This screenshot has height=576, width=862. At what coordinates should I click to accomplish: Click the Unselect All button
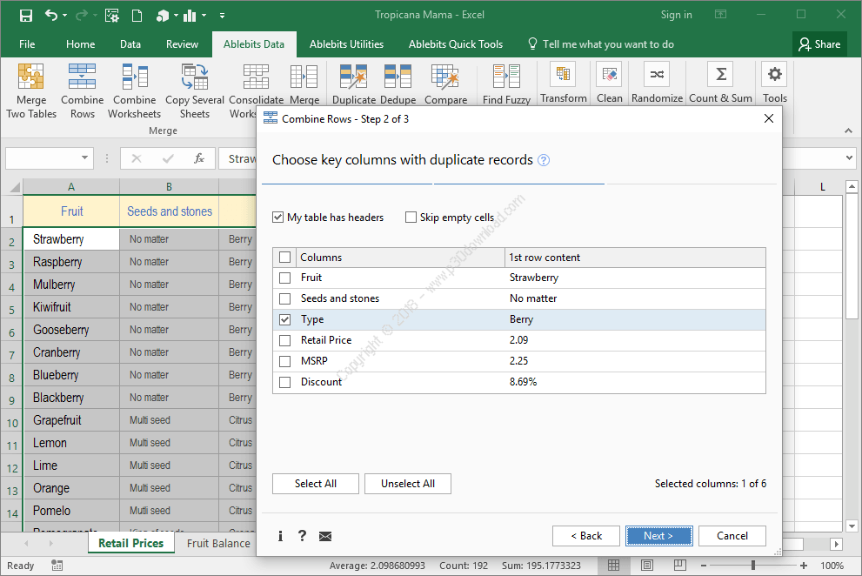tap(408, 484)
